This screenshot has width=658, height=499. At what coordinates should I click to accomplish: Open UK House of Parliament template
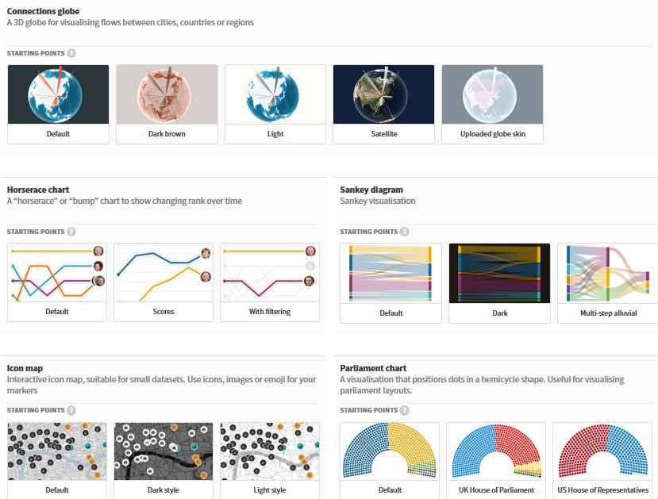click(x=496, y=460)
